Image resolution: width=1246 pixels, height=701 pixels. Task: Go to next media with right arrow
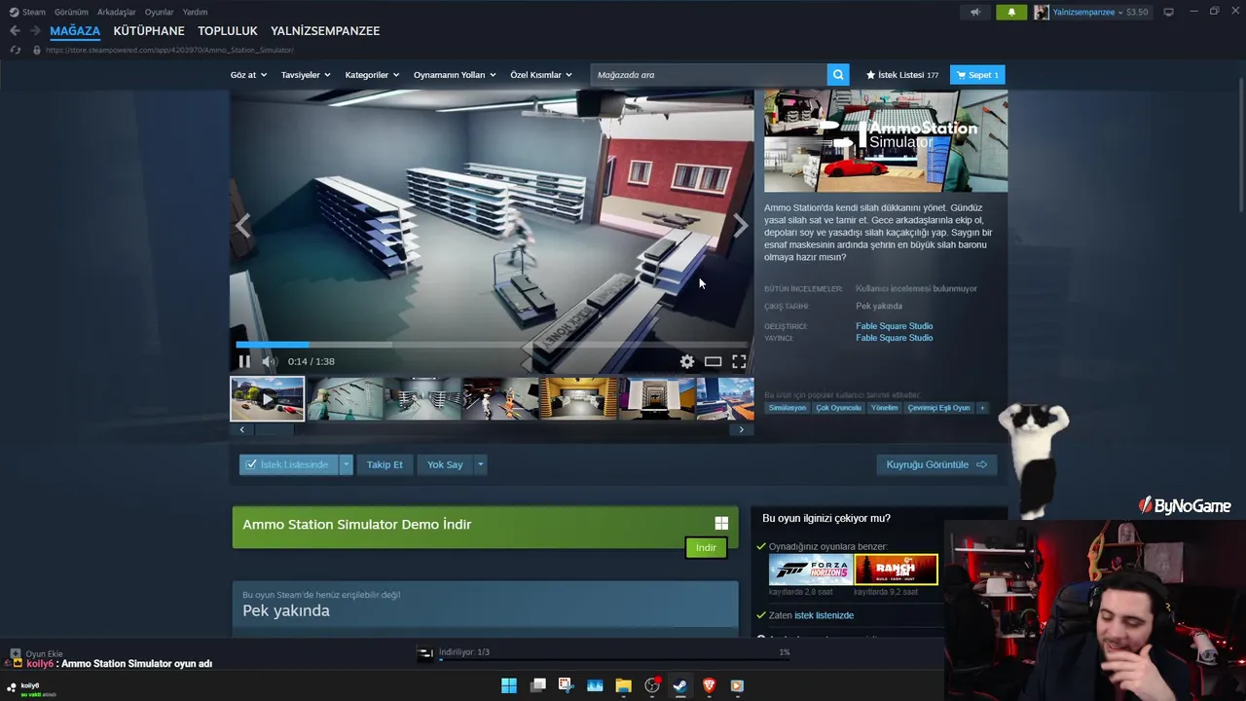[741, 226]
